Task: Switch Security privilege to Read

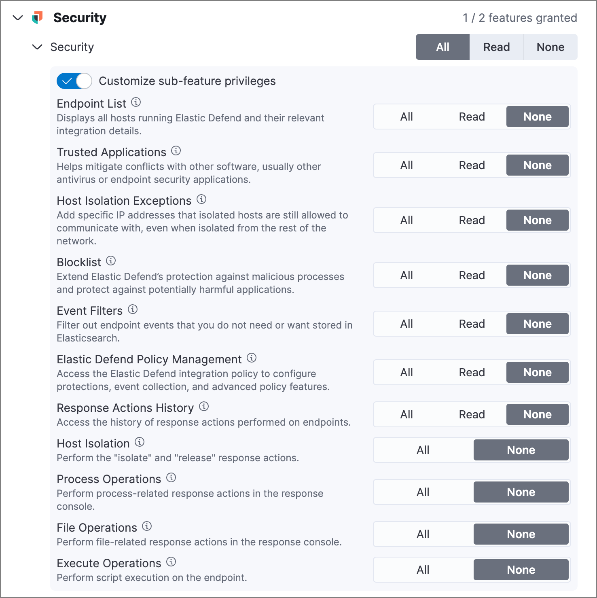Action: pos(496,47)
